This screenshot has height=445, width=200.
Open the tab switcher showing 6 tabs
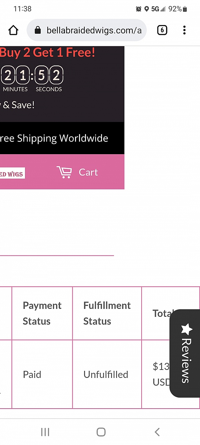[x=162, y=30]
